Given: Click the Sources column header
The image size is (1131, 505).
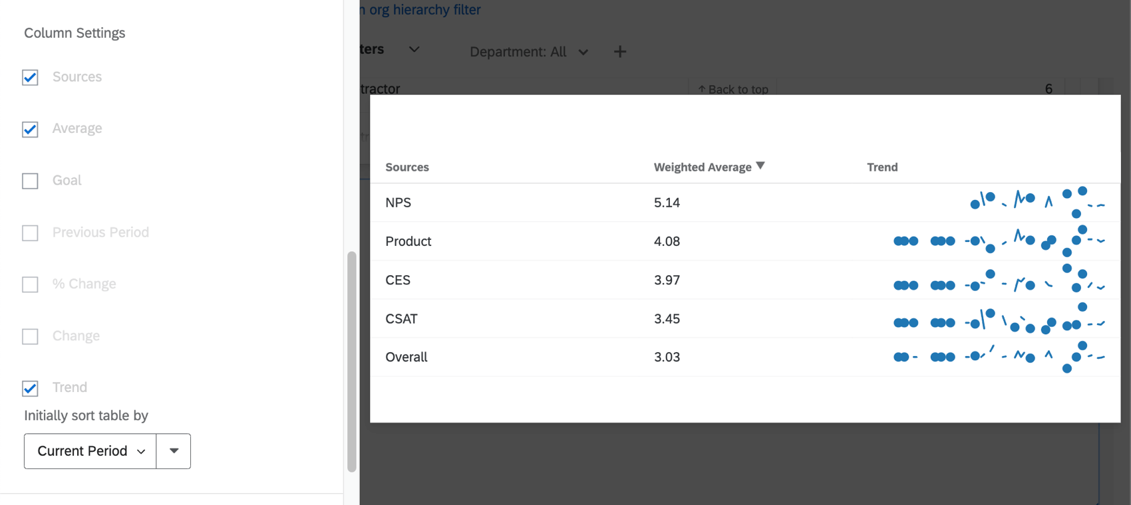Looking at the screenshot, I should point(407,167).
